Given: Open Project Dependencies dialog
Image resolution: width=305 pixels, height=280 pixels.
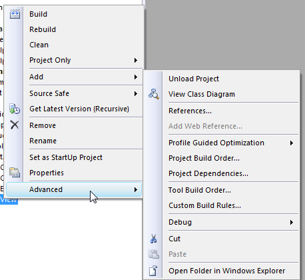Looking at the screenshot, I should (x=208, y=173).
